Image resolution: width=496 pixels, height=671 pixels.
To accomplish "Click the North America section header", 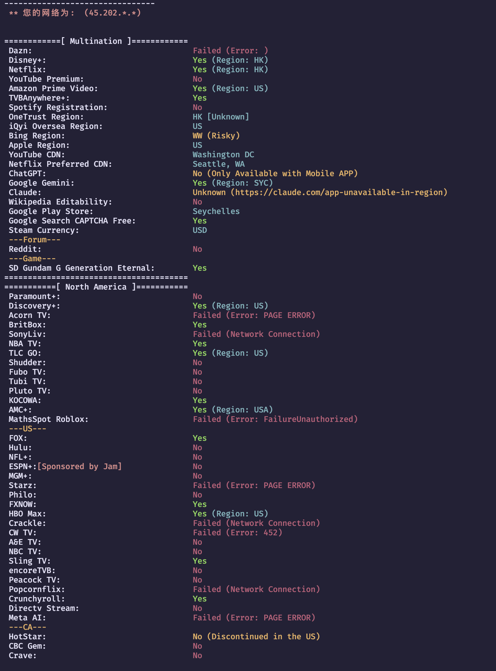I will [96, 287].
